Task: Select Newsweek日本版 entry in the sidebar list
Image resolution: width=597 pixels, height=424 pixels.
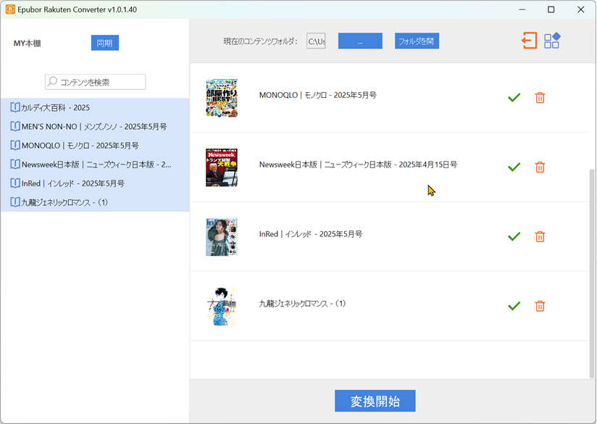Action: [x=95, y=165]
